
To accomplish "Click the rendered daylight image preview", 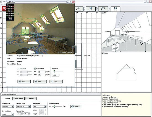I will [40, 29].
